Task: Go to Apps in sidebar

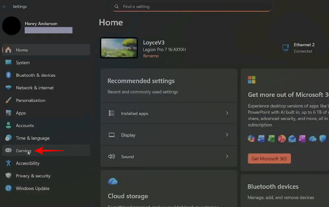Action: pyautogui.click(x=21, y=113)
